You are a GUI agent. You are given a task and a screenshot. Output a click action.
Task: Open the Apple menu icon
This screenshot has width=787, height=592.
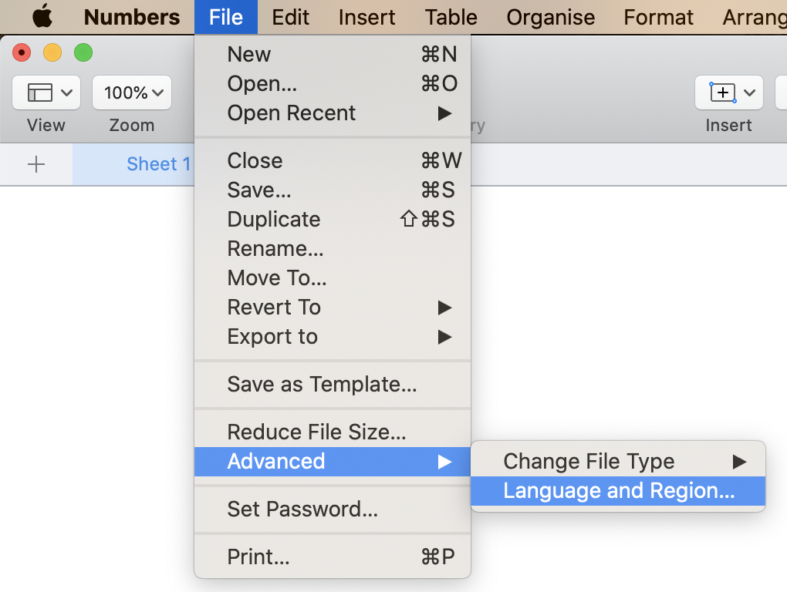[42, 16]
